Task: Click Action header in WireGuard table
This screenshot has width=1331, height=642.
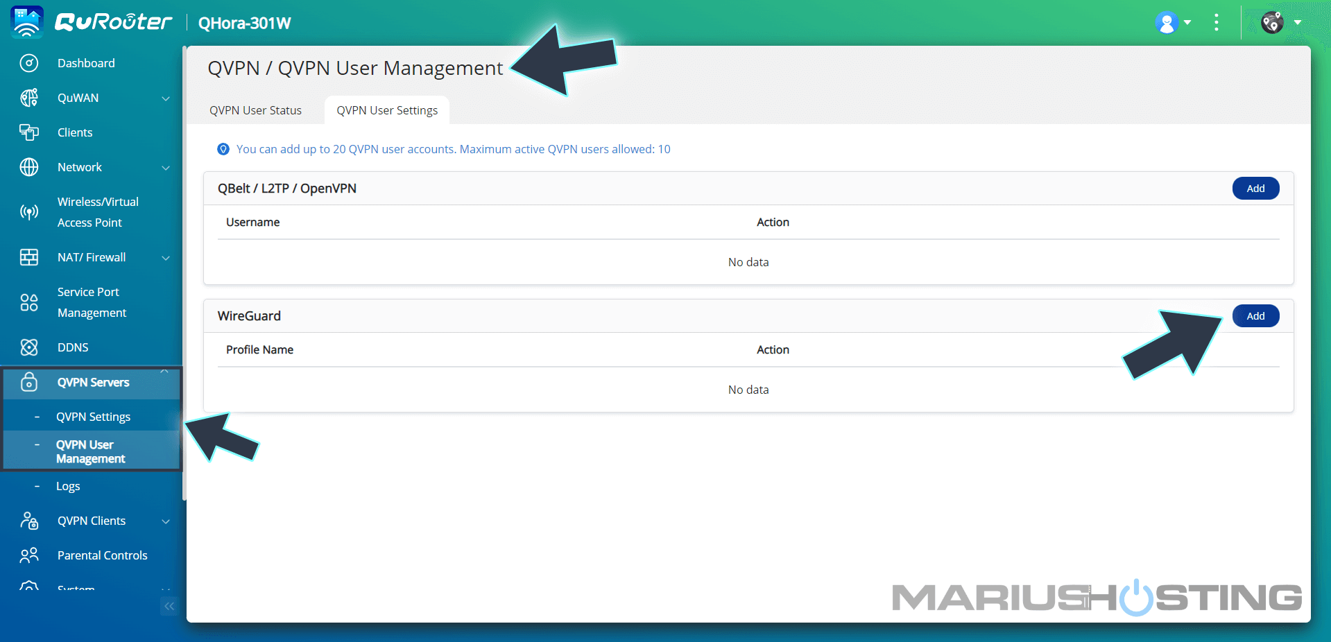Action: [773, 349]
